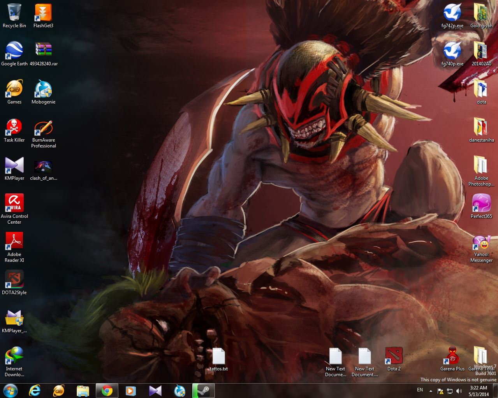
Task: Open Windows Explorer from taskbar
Action: coord(83,391)
